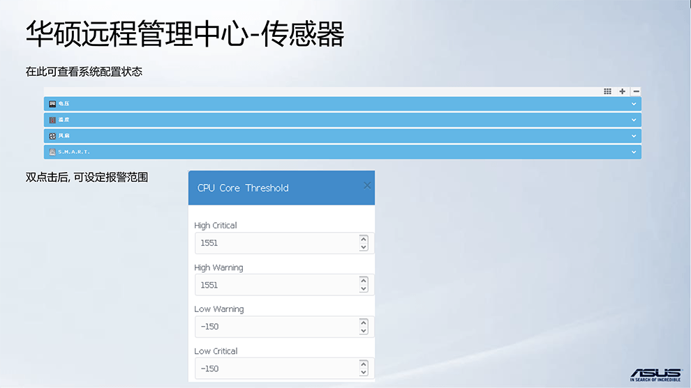
Task: Decrease High Warning with down arrow
Action: [x=363, y=289]
